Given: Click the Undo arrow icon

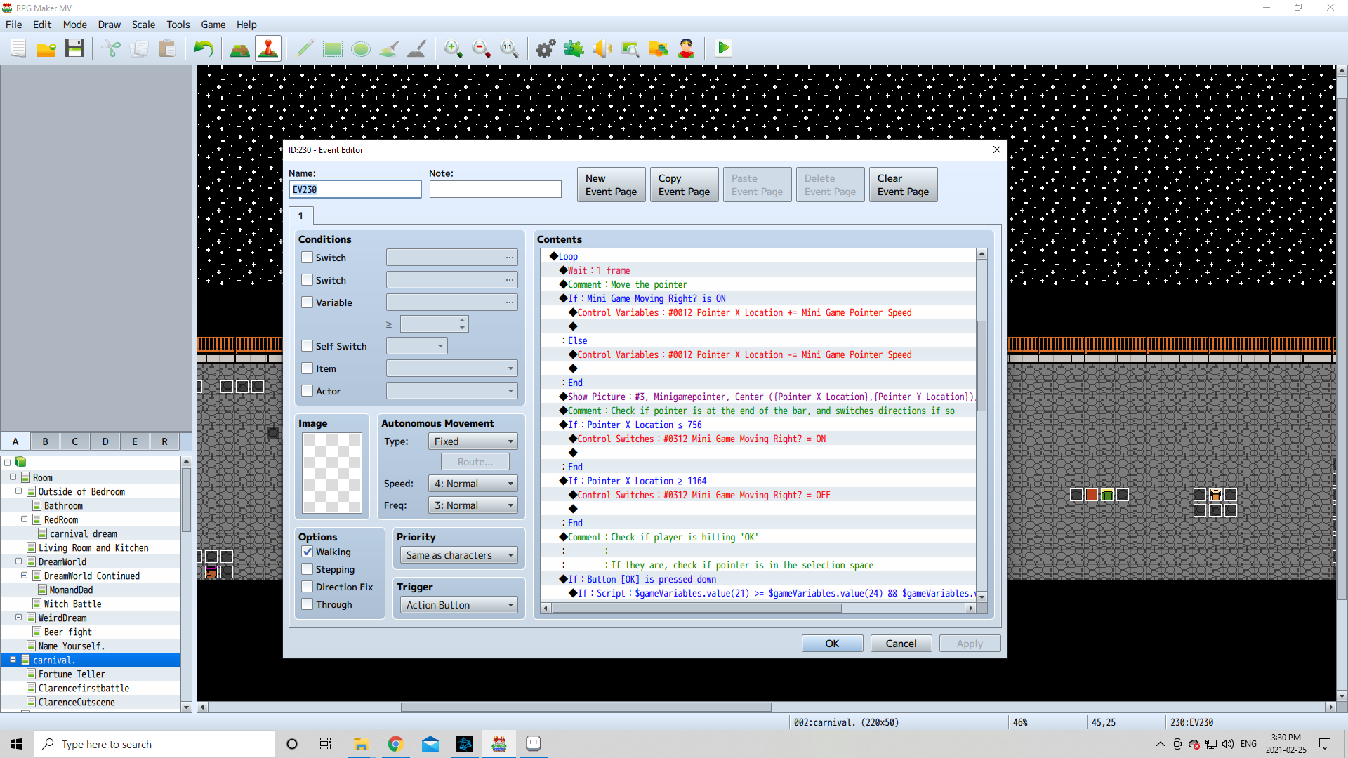Looking at the screenshot, I should click(x=204, y=48).
